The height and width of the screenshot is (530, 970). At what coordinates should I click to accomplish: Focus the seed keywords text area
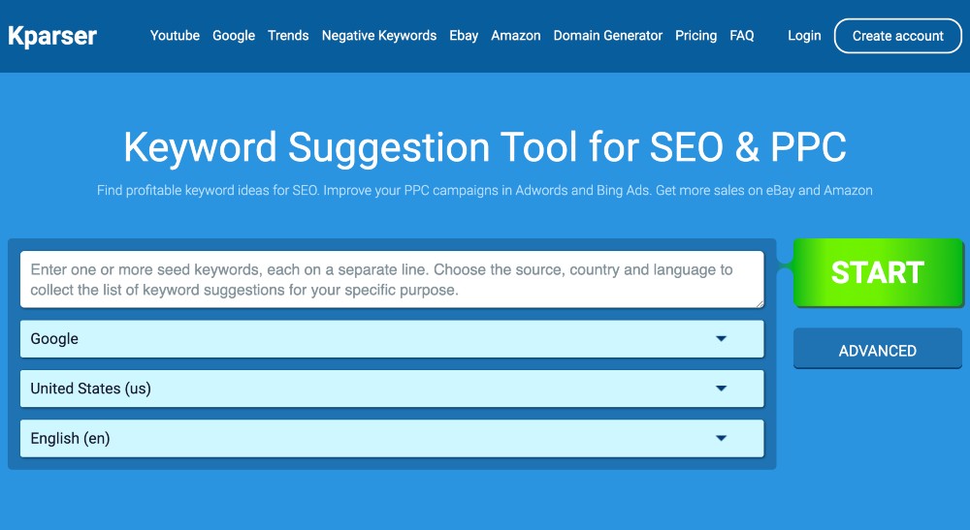[392, 280]
